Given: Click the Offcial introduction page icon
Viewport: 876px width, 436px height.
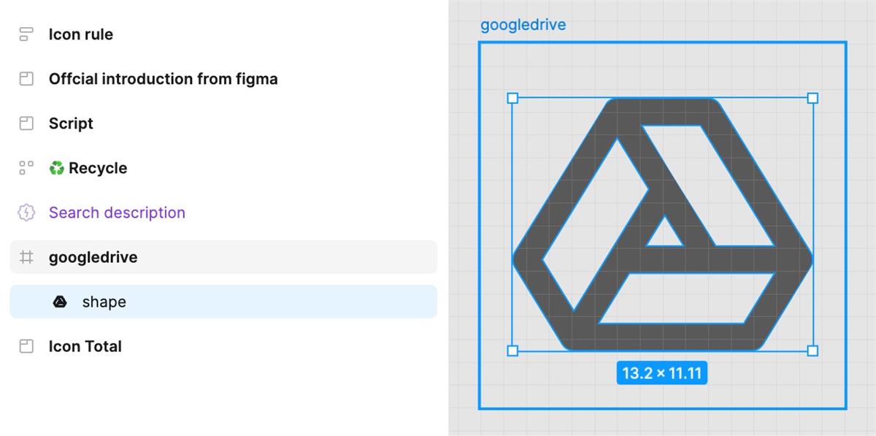Looking at the screenshot, I should [26, 79].
